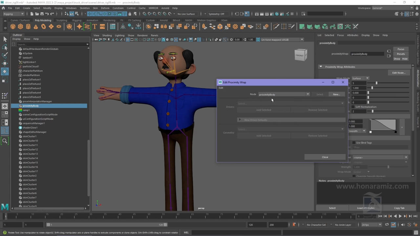Open the Node dropdown showing proximityBody

[284, 94]
